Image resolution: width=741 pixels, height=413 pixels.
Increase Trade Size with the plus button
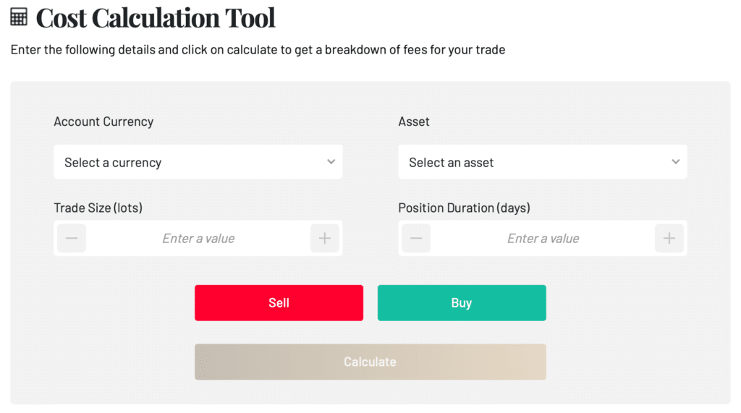(325, 238)
